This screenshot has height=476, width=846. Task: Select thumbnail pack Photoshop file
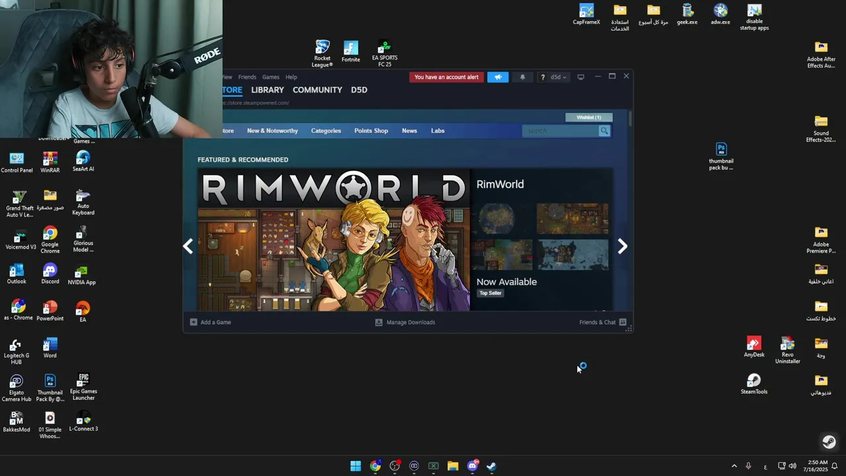(x=721, y=157)
